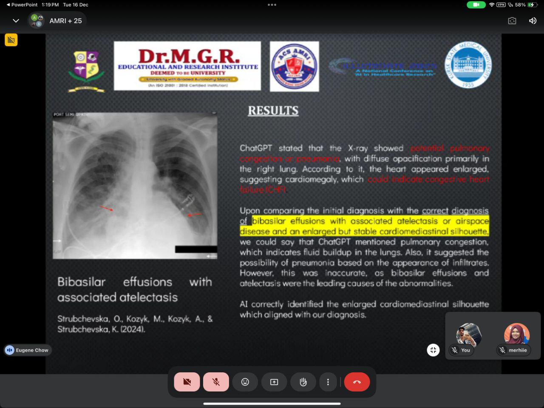Open emoji reactions in call toolbar
The image size is (544, 408).
[245, 382]
